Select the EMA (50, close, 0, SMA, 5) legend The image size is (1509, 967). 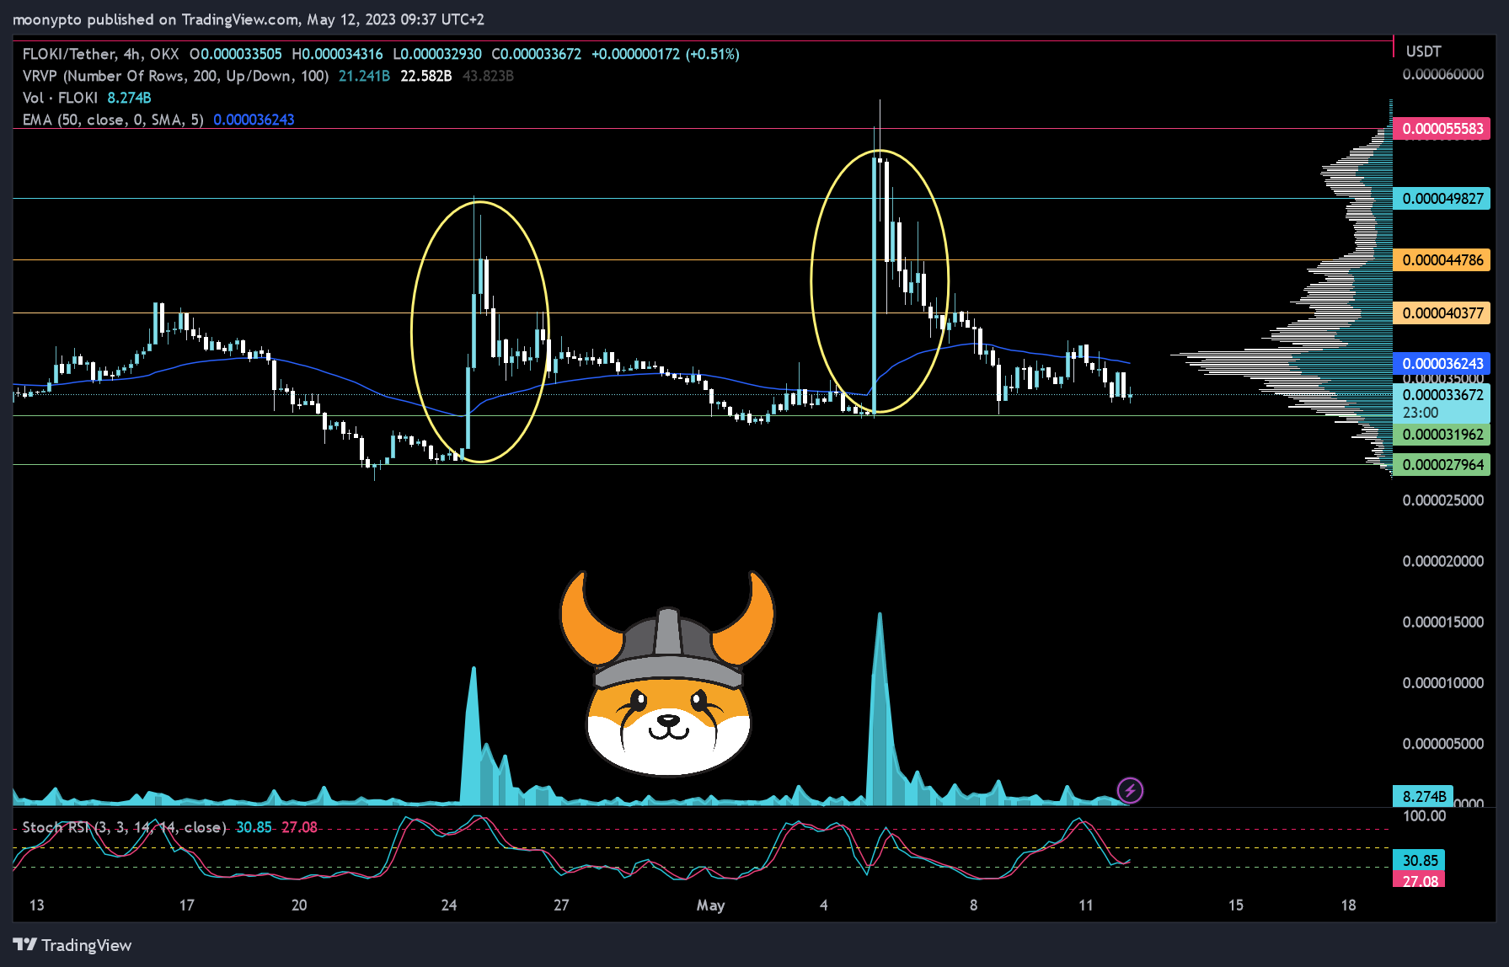point(113,120)
